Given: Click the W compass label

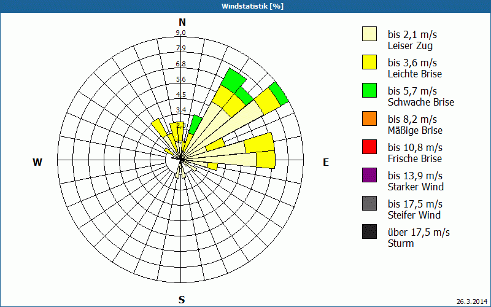Looking at the screenshot, I should (x=37, y=162).
